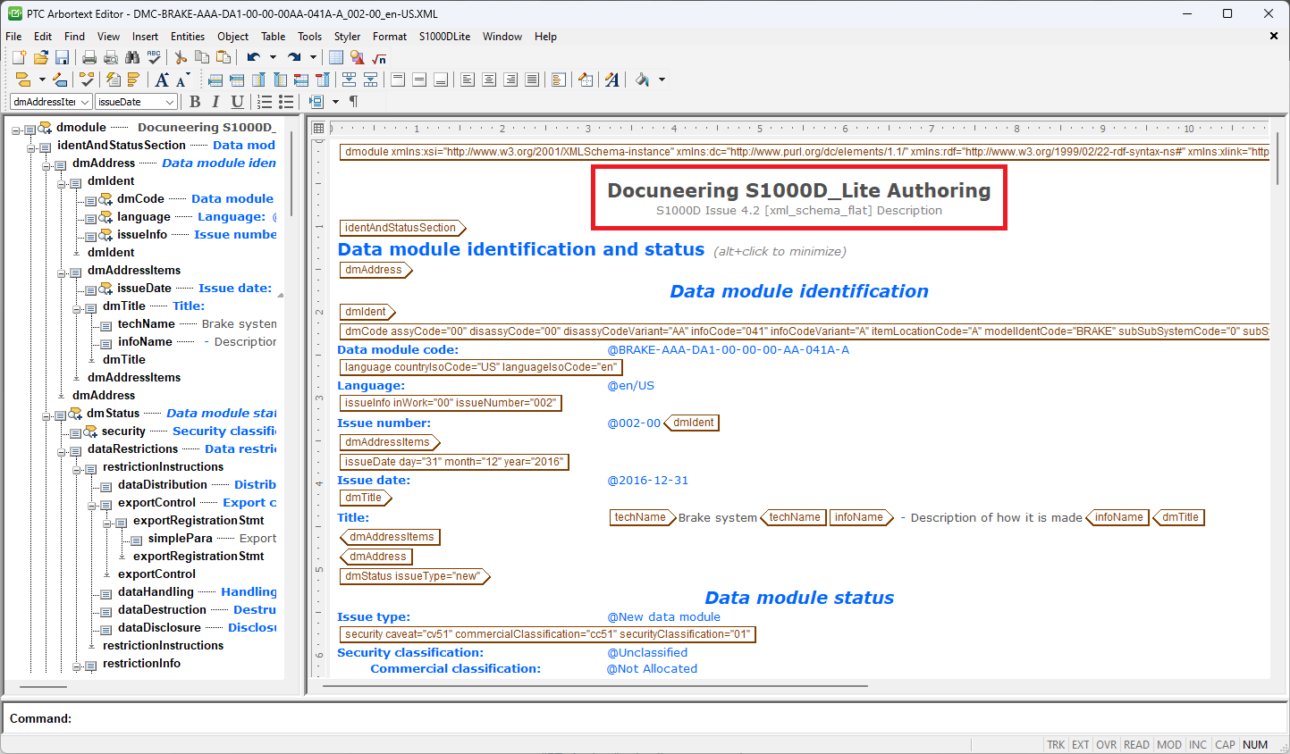Click the Print icon in toolbar
This screenshot has height=754, width=1290.
click(89, 57)
